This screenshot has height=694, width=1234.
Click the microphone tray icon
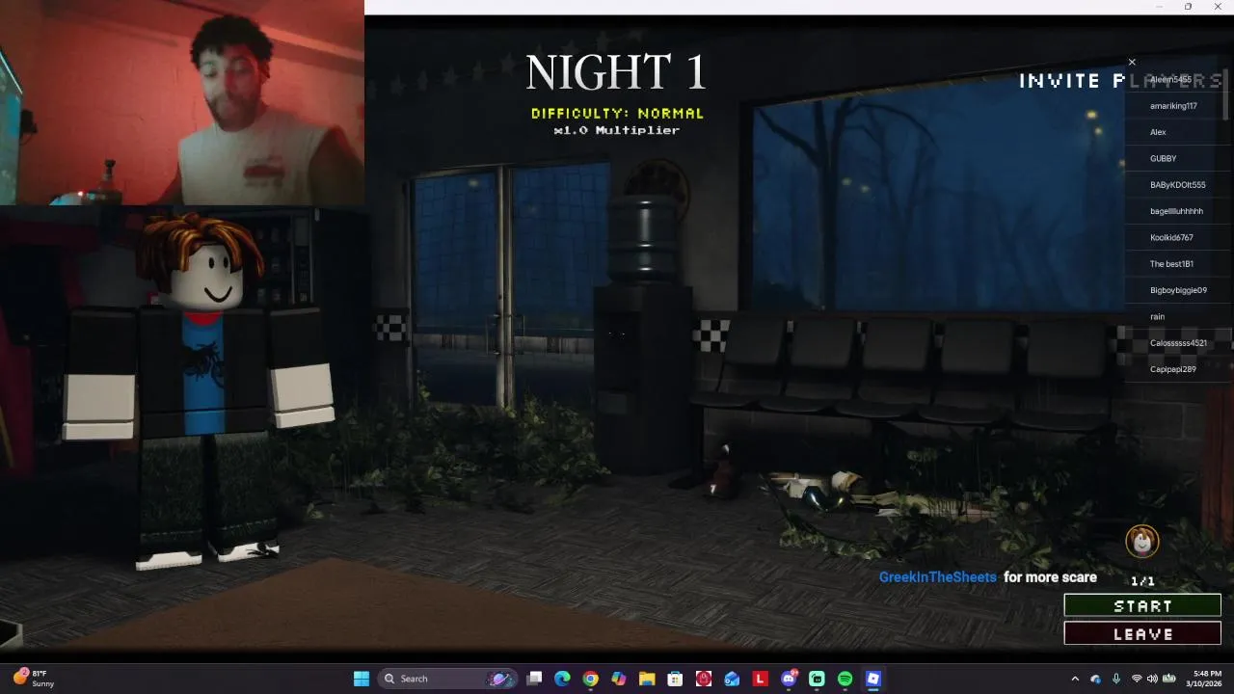point(1116,679)
